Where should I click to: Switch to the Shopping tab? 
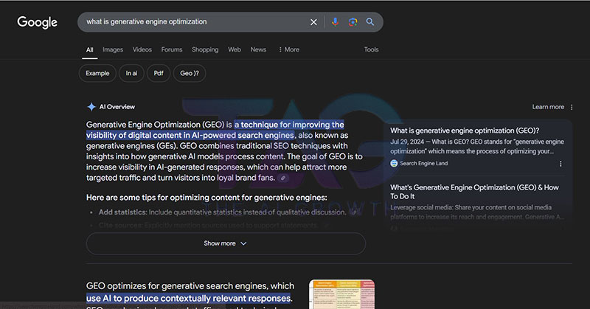(205, 49)
